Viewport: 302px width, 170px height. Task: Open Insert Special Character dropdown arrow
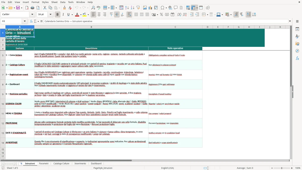166,8
